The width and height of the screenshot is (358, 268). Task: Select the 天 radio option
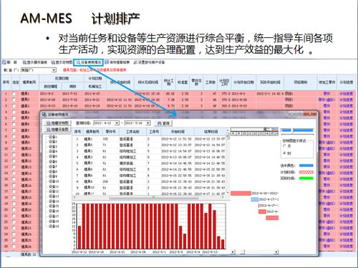click(284, 146)
